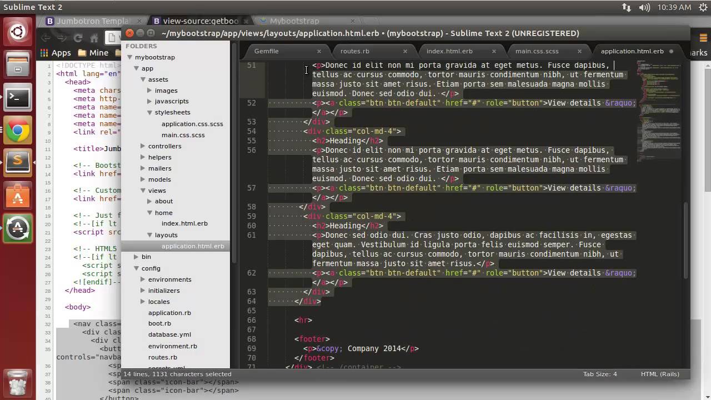The width and height of the screenshot is (711, 400).
Task: Open the Files manager from the launcher
Action: 18,65
